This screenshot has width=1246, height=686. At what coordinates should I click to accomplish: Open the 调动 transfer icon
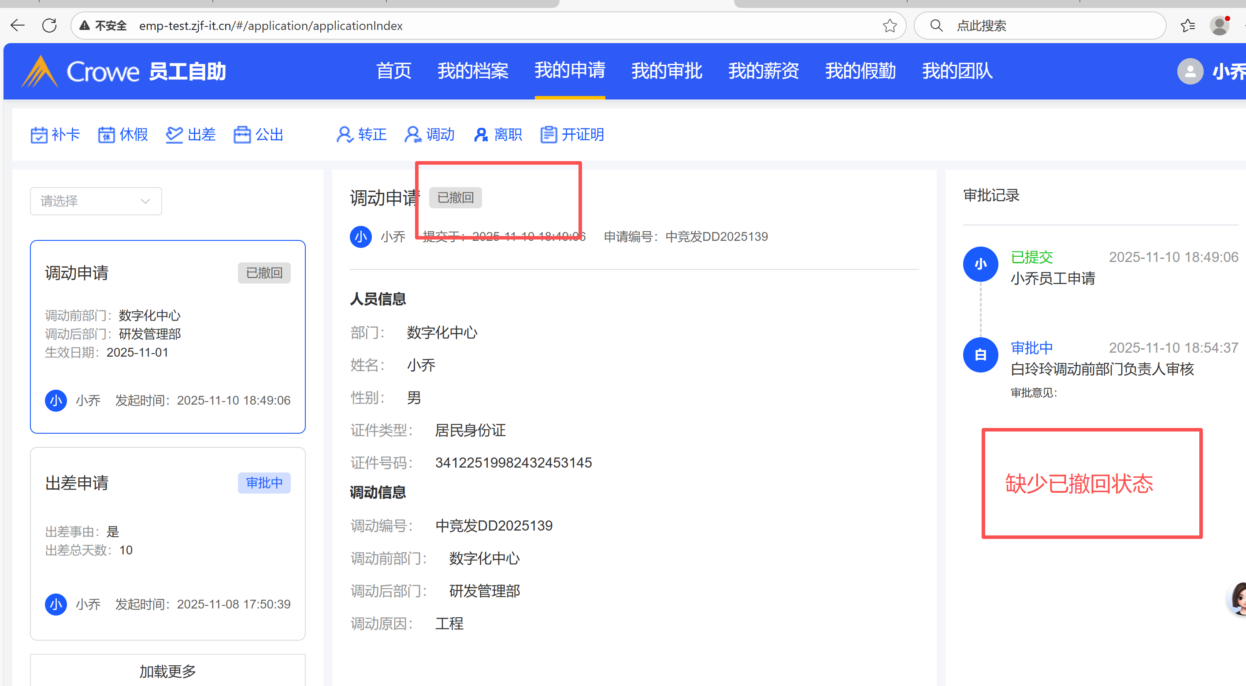[x=412, y=135]
